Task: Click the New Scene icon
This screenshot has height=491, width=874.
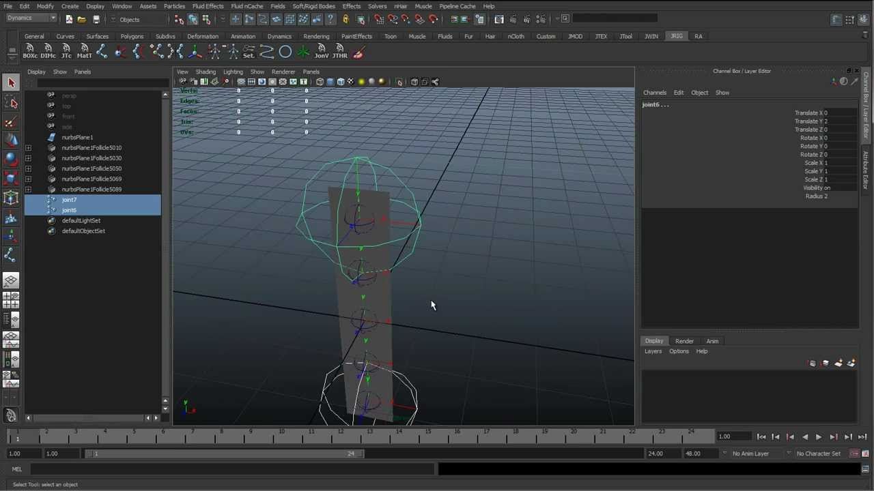Action: click(69, 19)
